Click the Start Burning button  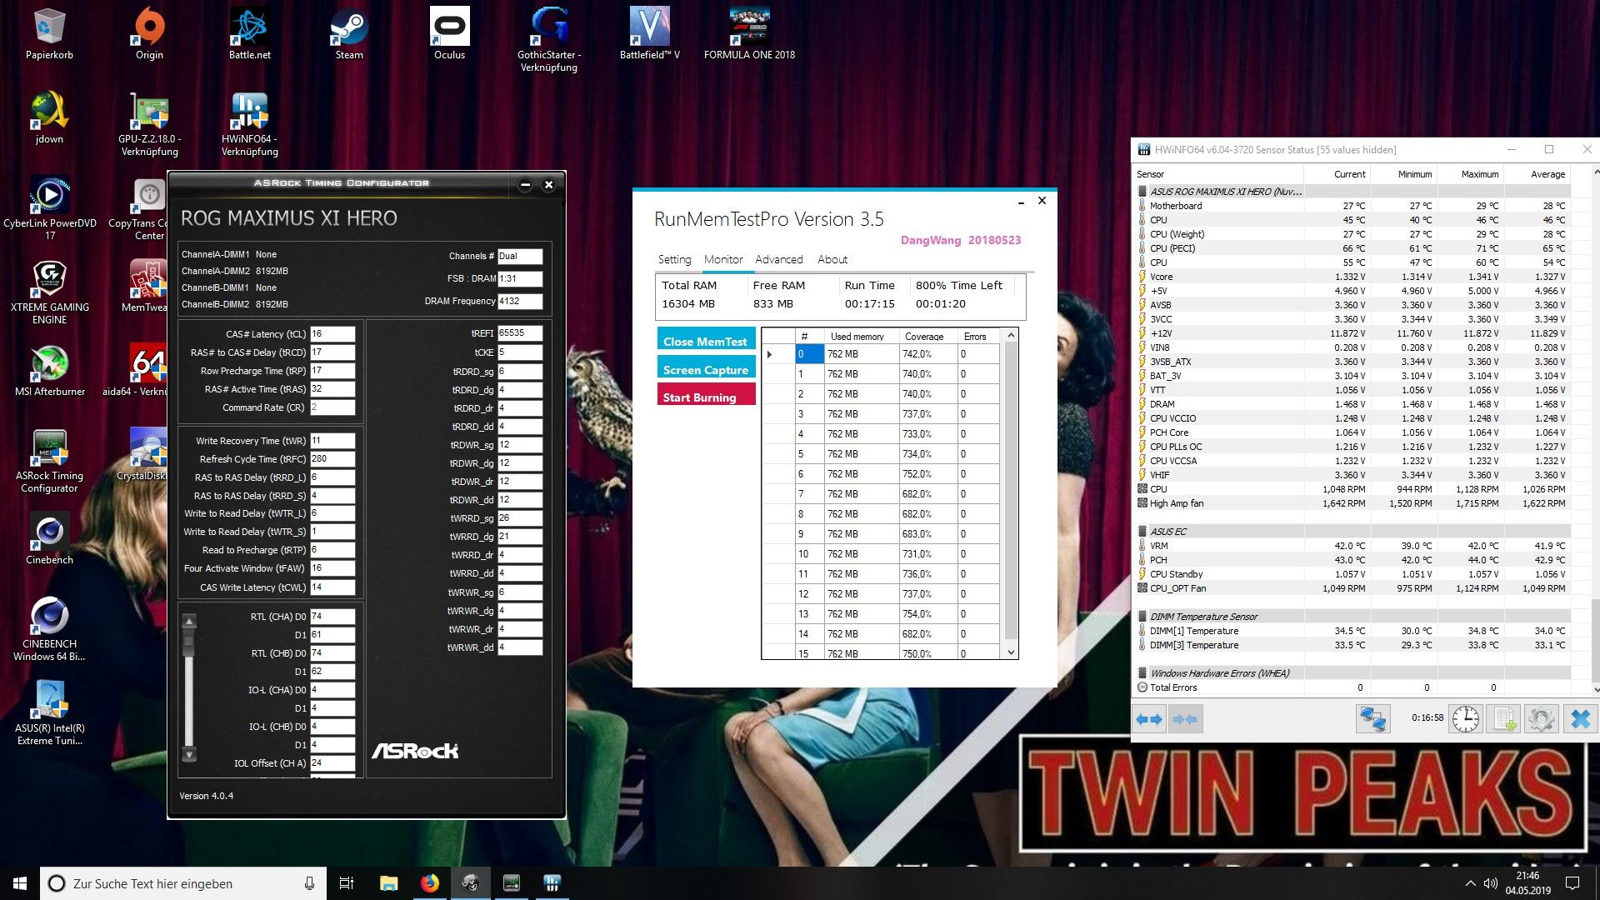pyautogui.click(x=706, y=395)
